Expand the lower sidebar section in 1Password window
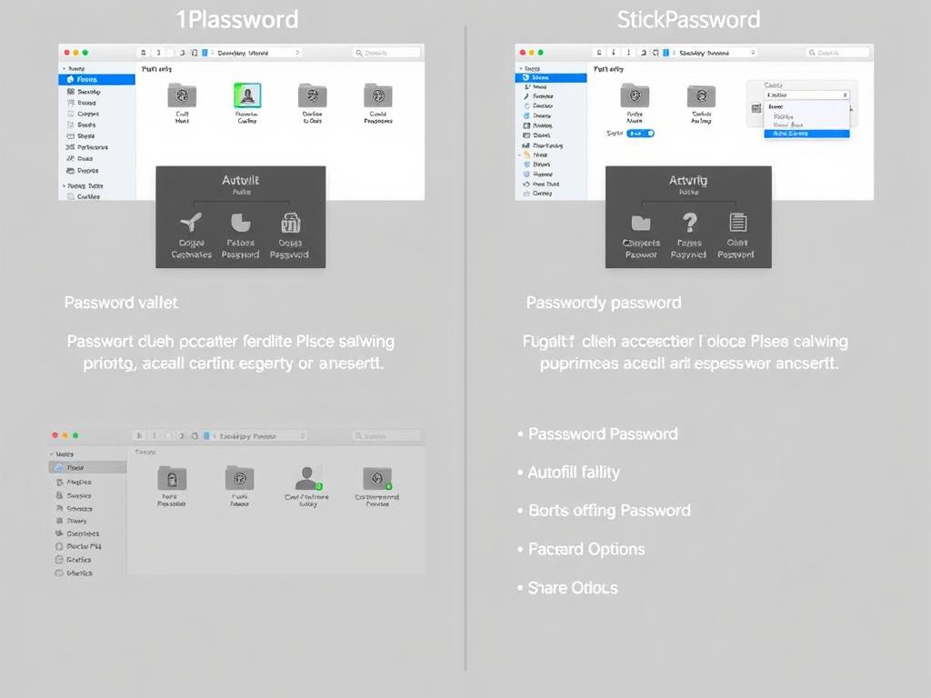 point(65,185)
